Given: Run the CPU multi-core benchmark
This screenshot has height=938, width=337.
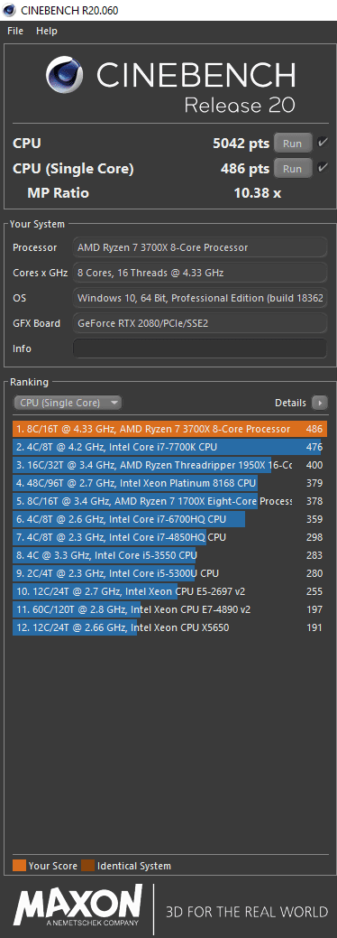Looking at the screenshot, I should (292, 144).
